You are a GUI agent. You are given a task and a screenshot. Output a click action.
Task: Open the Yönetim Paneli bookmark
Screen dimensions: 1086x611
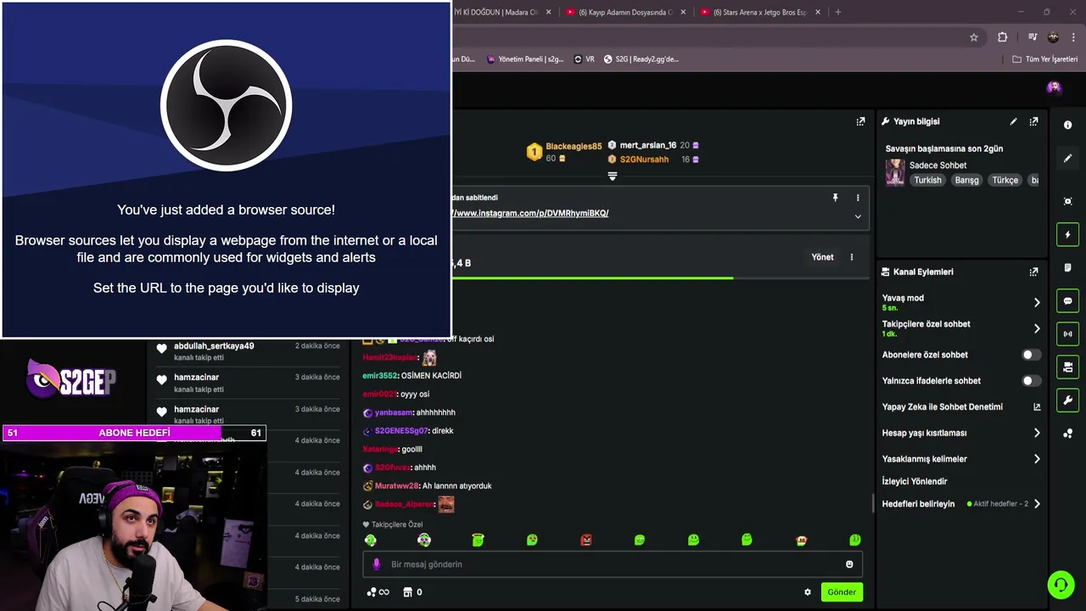tap(525, 59)
